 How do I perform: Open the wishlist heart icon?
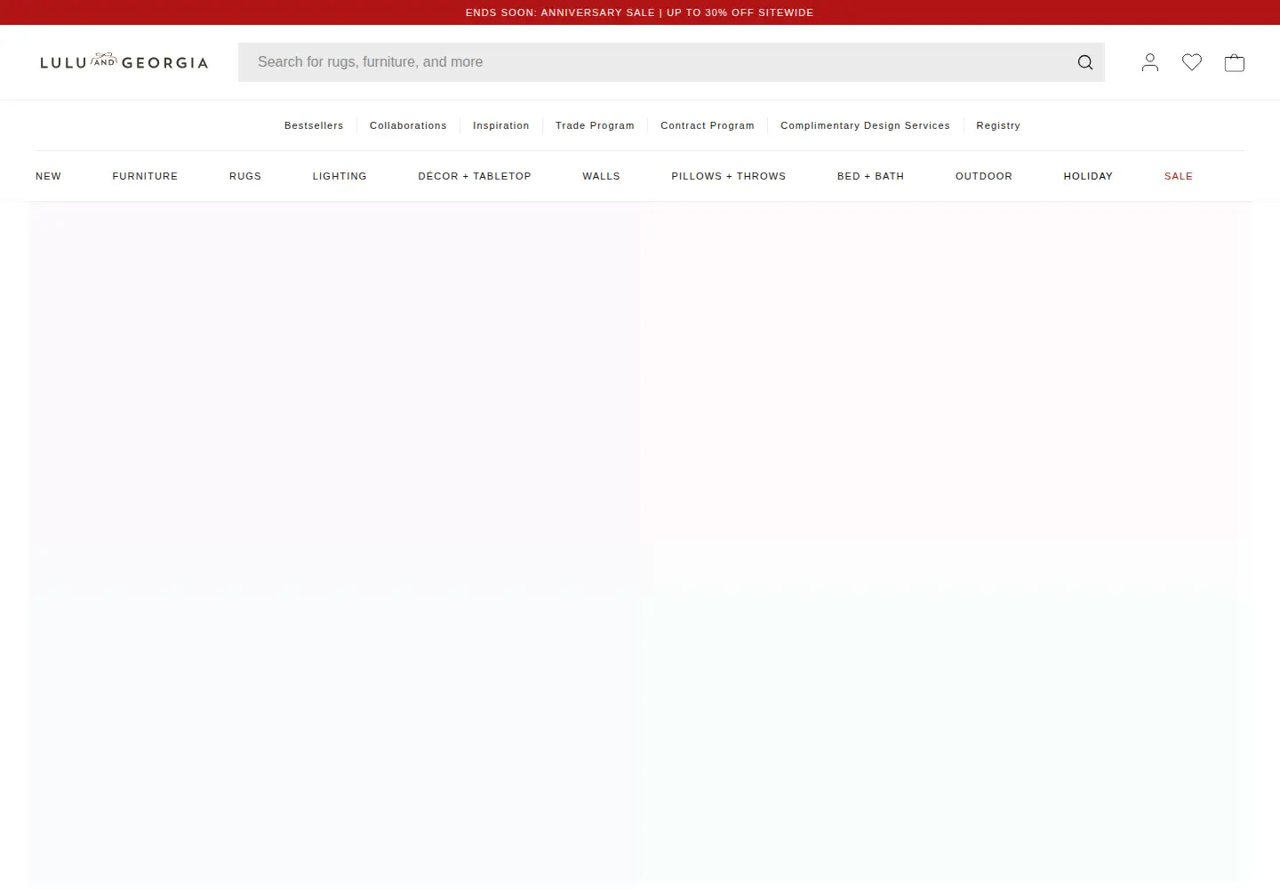pyautogui.click(x=1192, y=62)
